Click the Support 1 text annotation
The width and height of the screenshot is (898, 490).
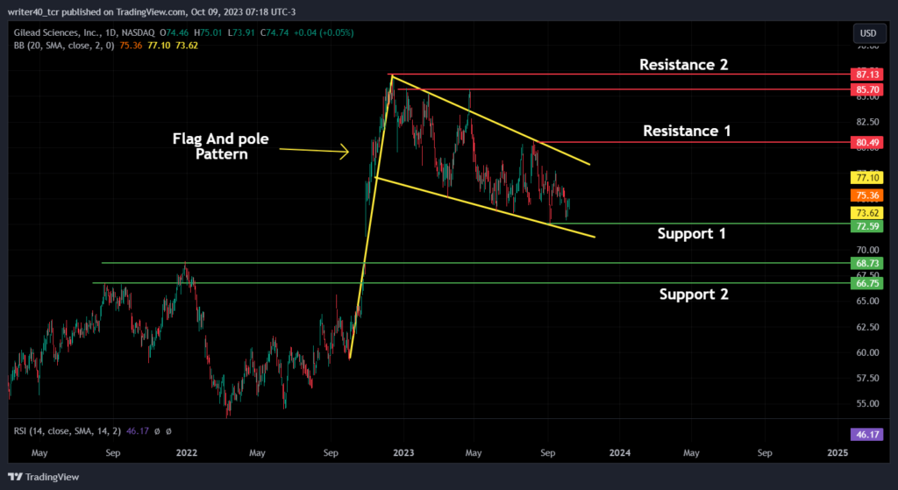coord(691,233)
